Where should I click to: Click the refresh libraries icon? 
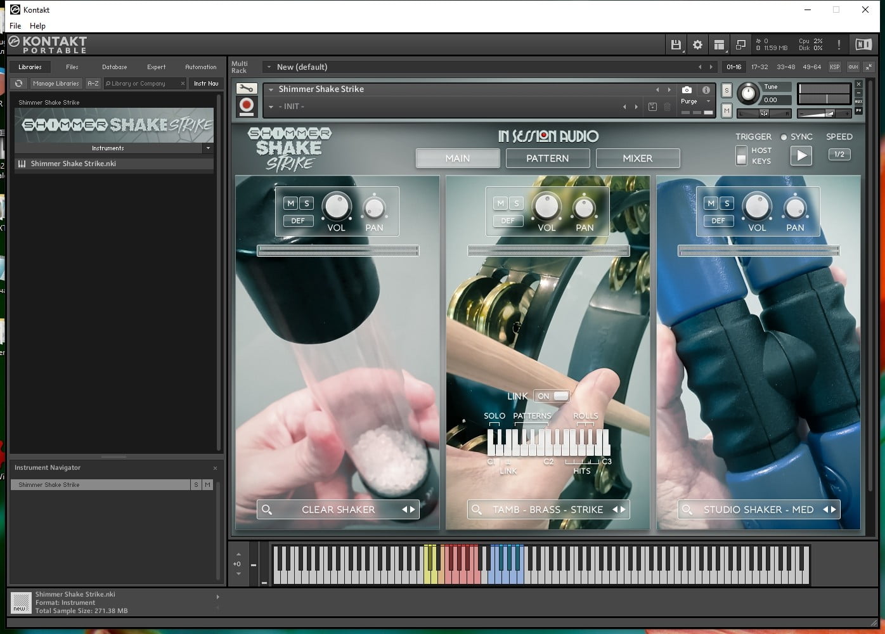[19, 83]
